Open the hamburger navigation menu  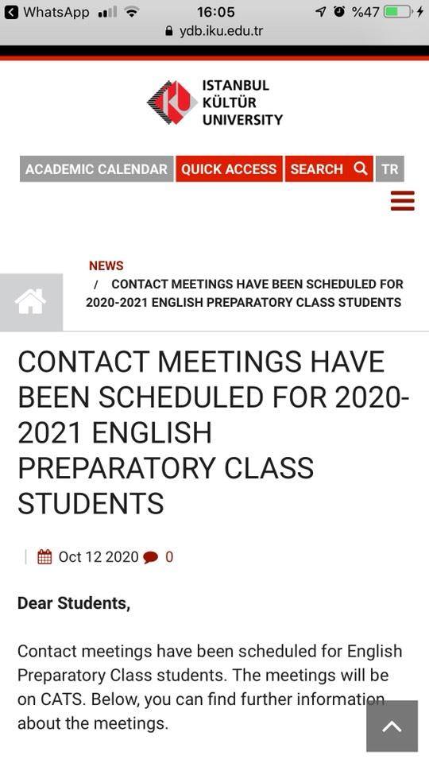(x=403, y=201)
